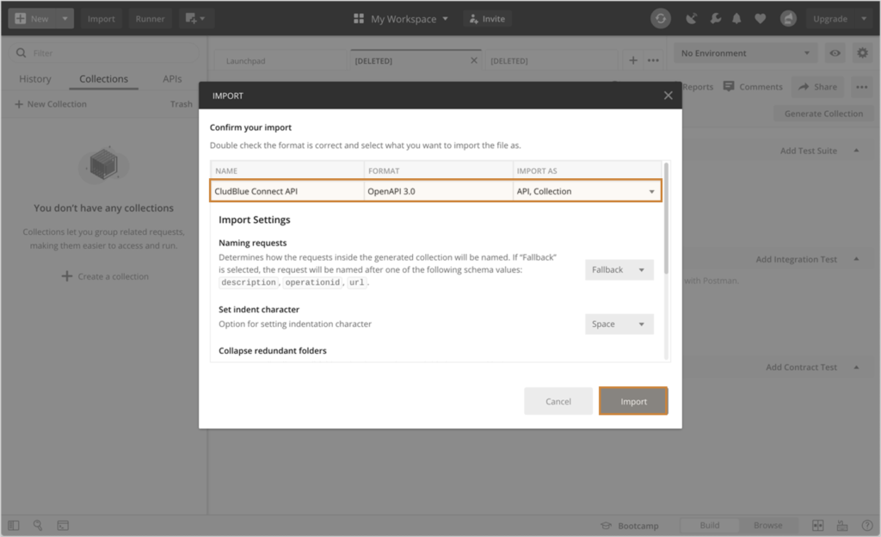Image resolution: width=881 pixels, height=537 pixels.
Task: Open the user avatar menu
Action: tap(788, 19)
